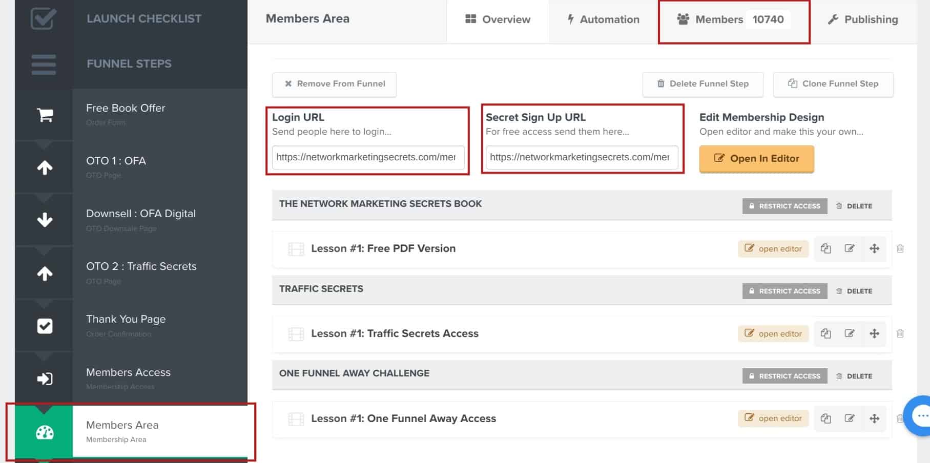Click the trash icon beside Lesson #1: Free PDF Version
This screenshot has width=930, height=463.
(x=900, y=248)
